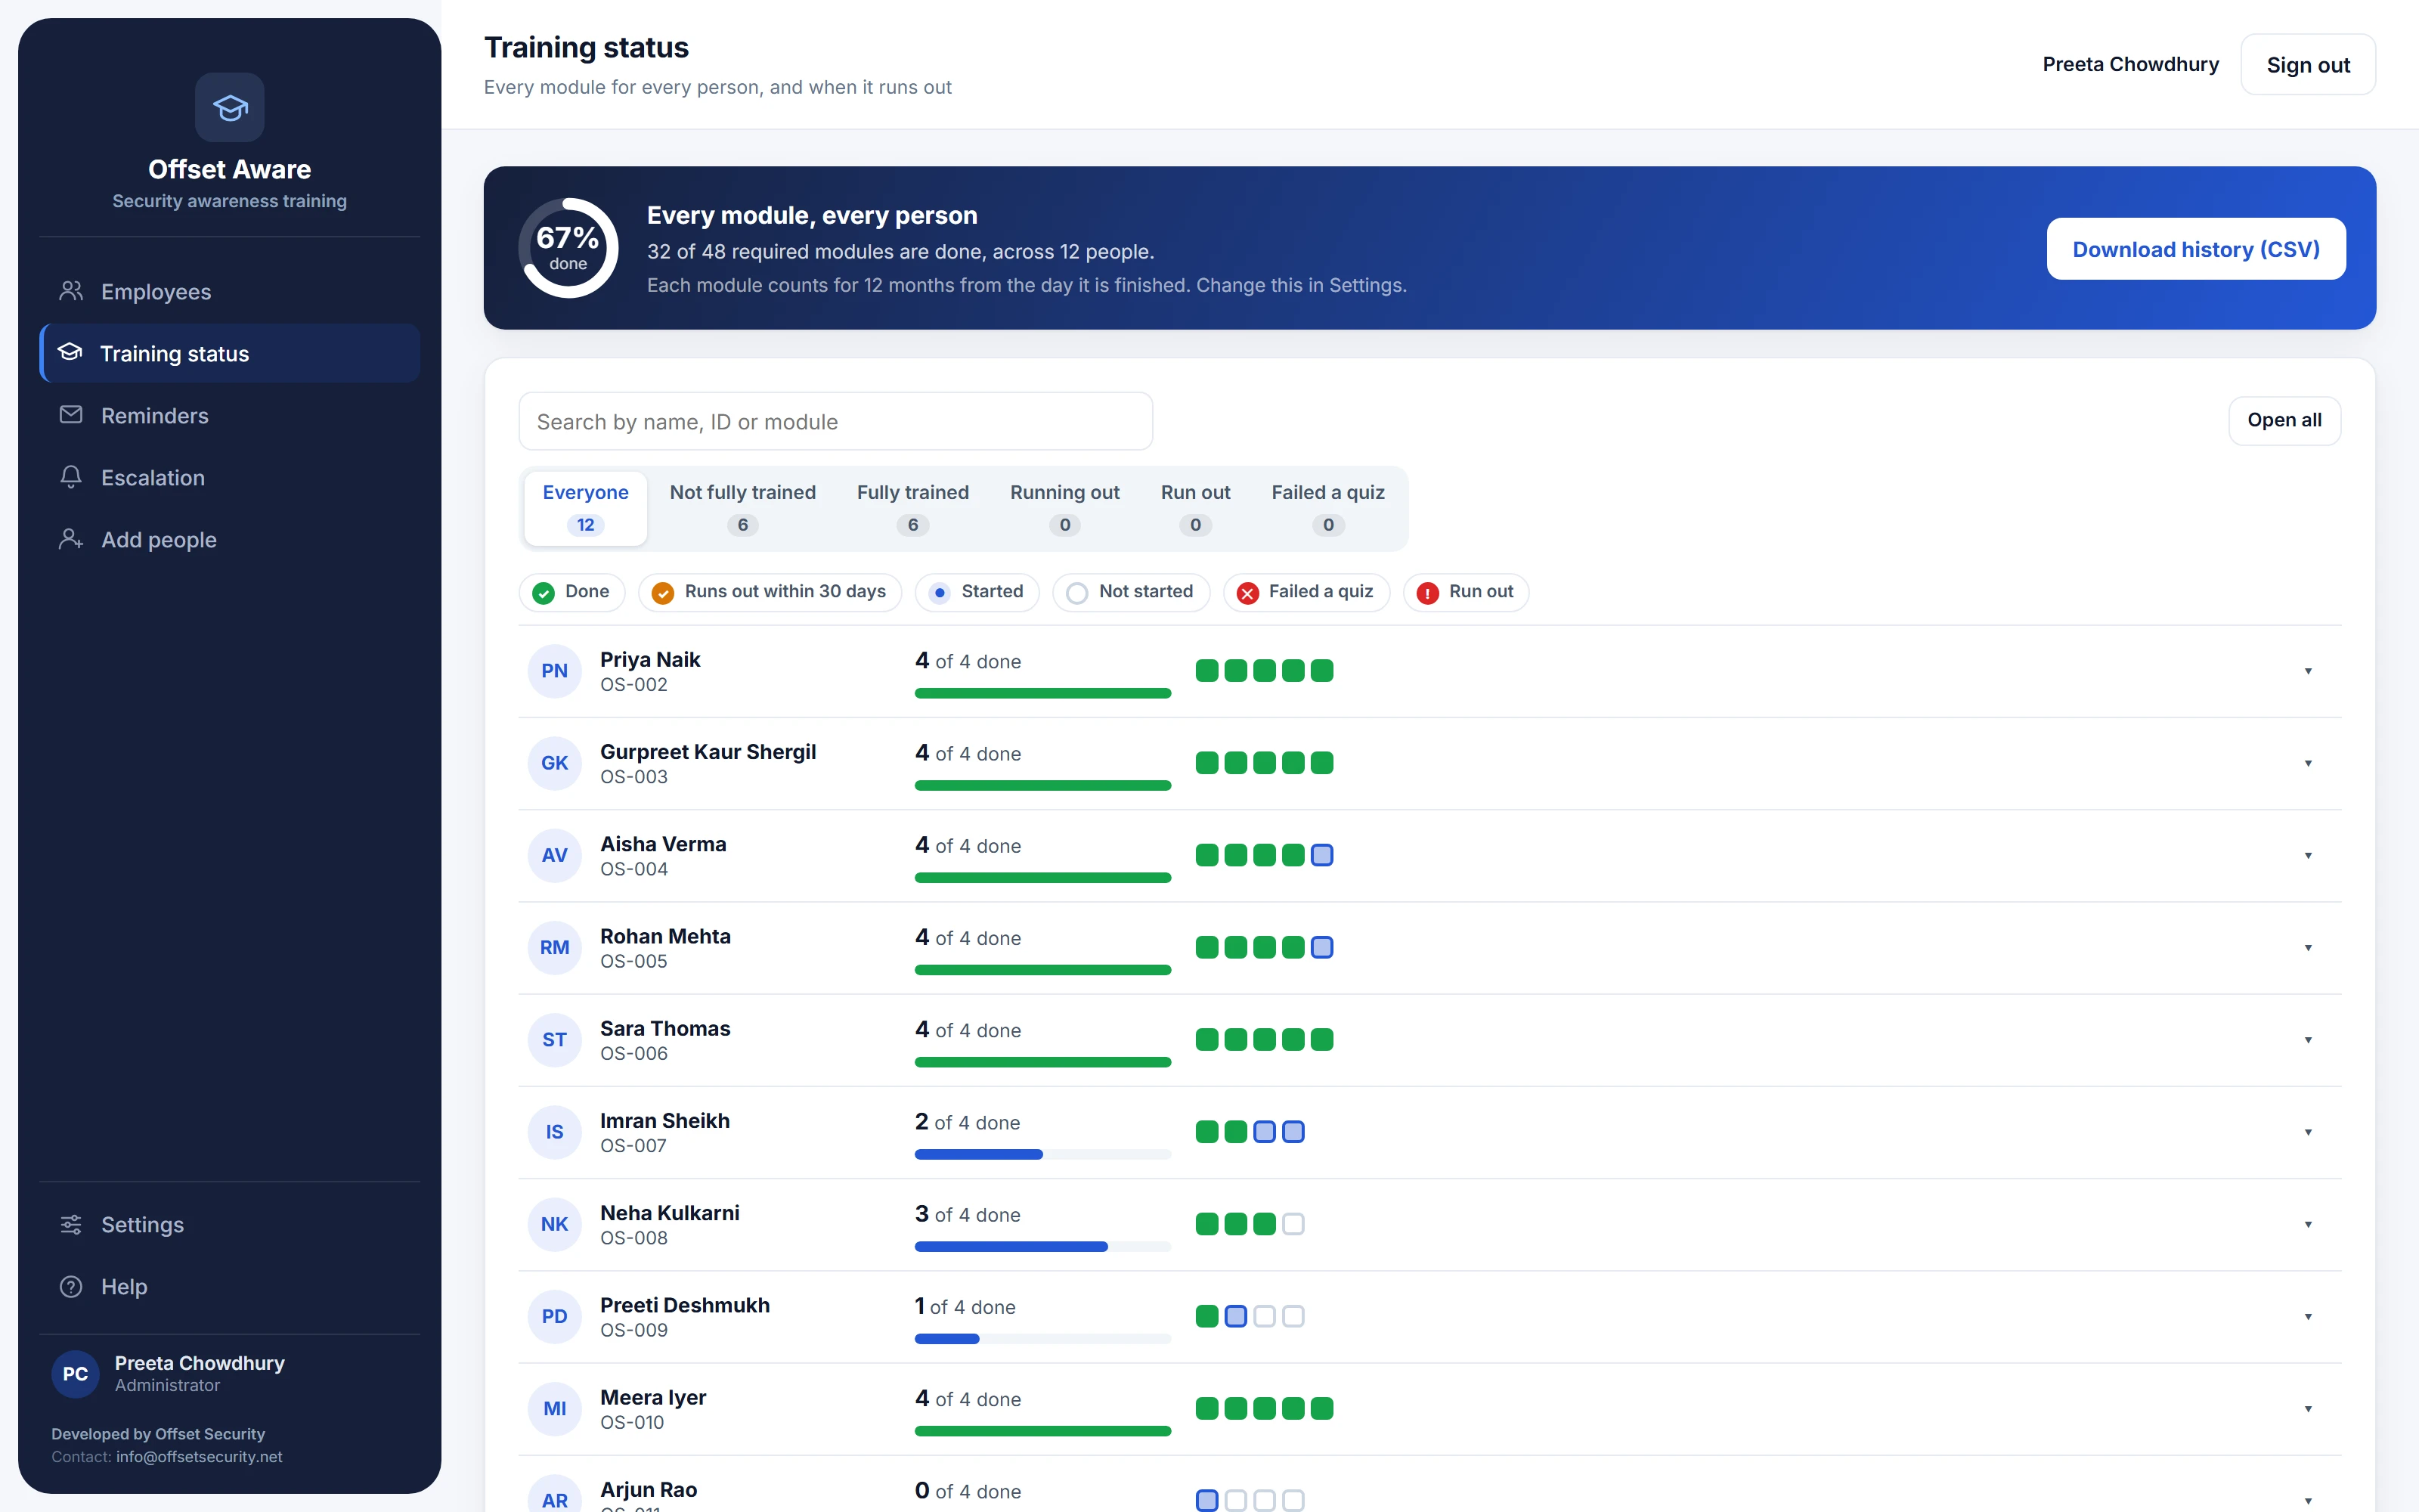This screenshot has width=2419, height=1512.
Task: Expand Rohan Mehta's row arrow
Action: 2308,947
